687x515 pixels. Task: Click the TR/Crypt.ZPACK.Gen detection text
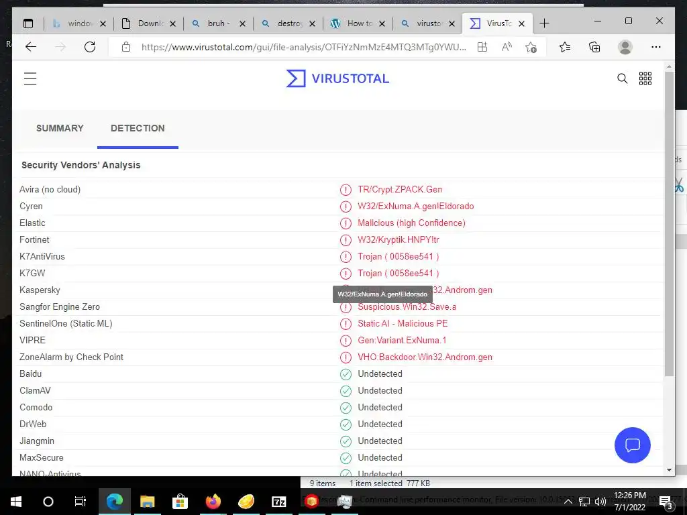(400, 190)
